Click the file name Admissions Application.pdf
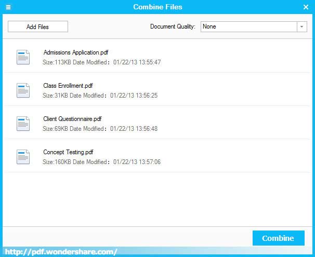315x257 pixels. pyautogui.click(x=76, y=52)
